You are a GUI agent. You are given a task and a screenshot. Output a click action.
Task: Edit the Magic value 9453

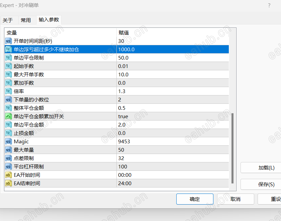(x=173, y=142)
